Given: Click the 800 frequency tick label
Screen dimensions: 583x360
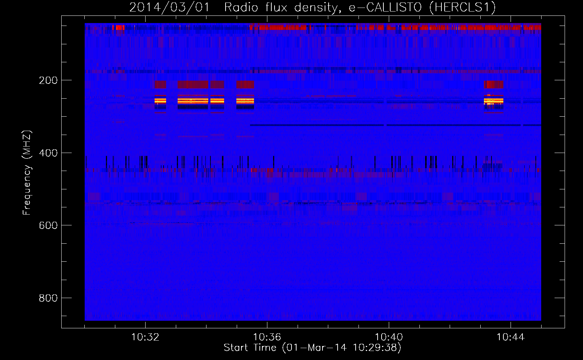Looking at the screenshot, I should (48, 298).
